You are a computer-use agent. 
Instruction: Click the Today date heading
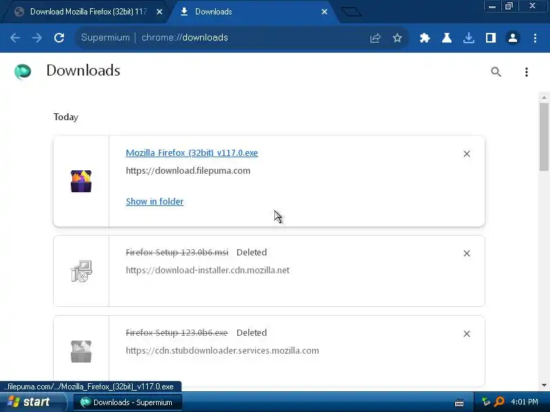66,117
